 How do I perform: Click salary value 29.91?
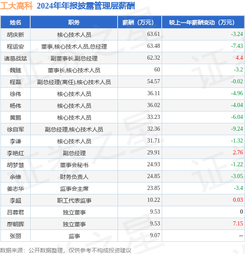tap(154, 152)
